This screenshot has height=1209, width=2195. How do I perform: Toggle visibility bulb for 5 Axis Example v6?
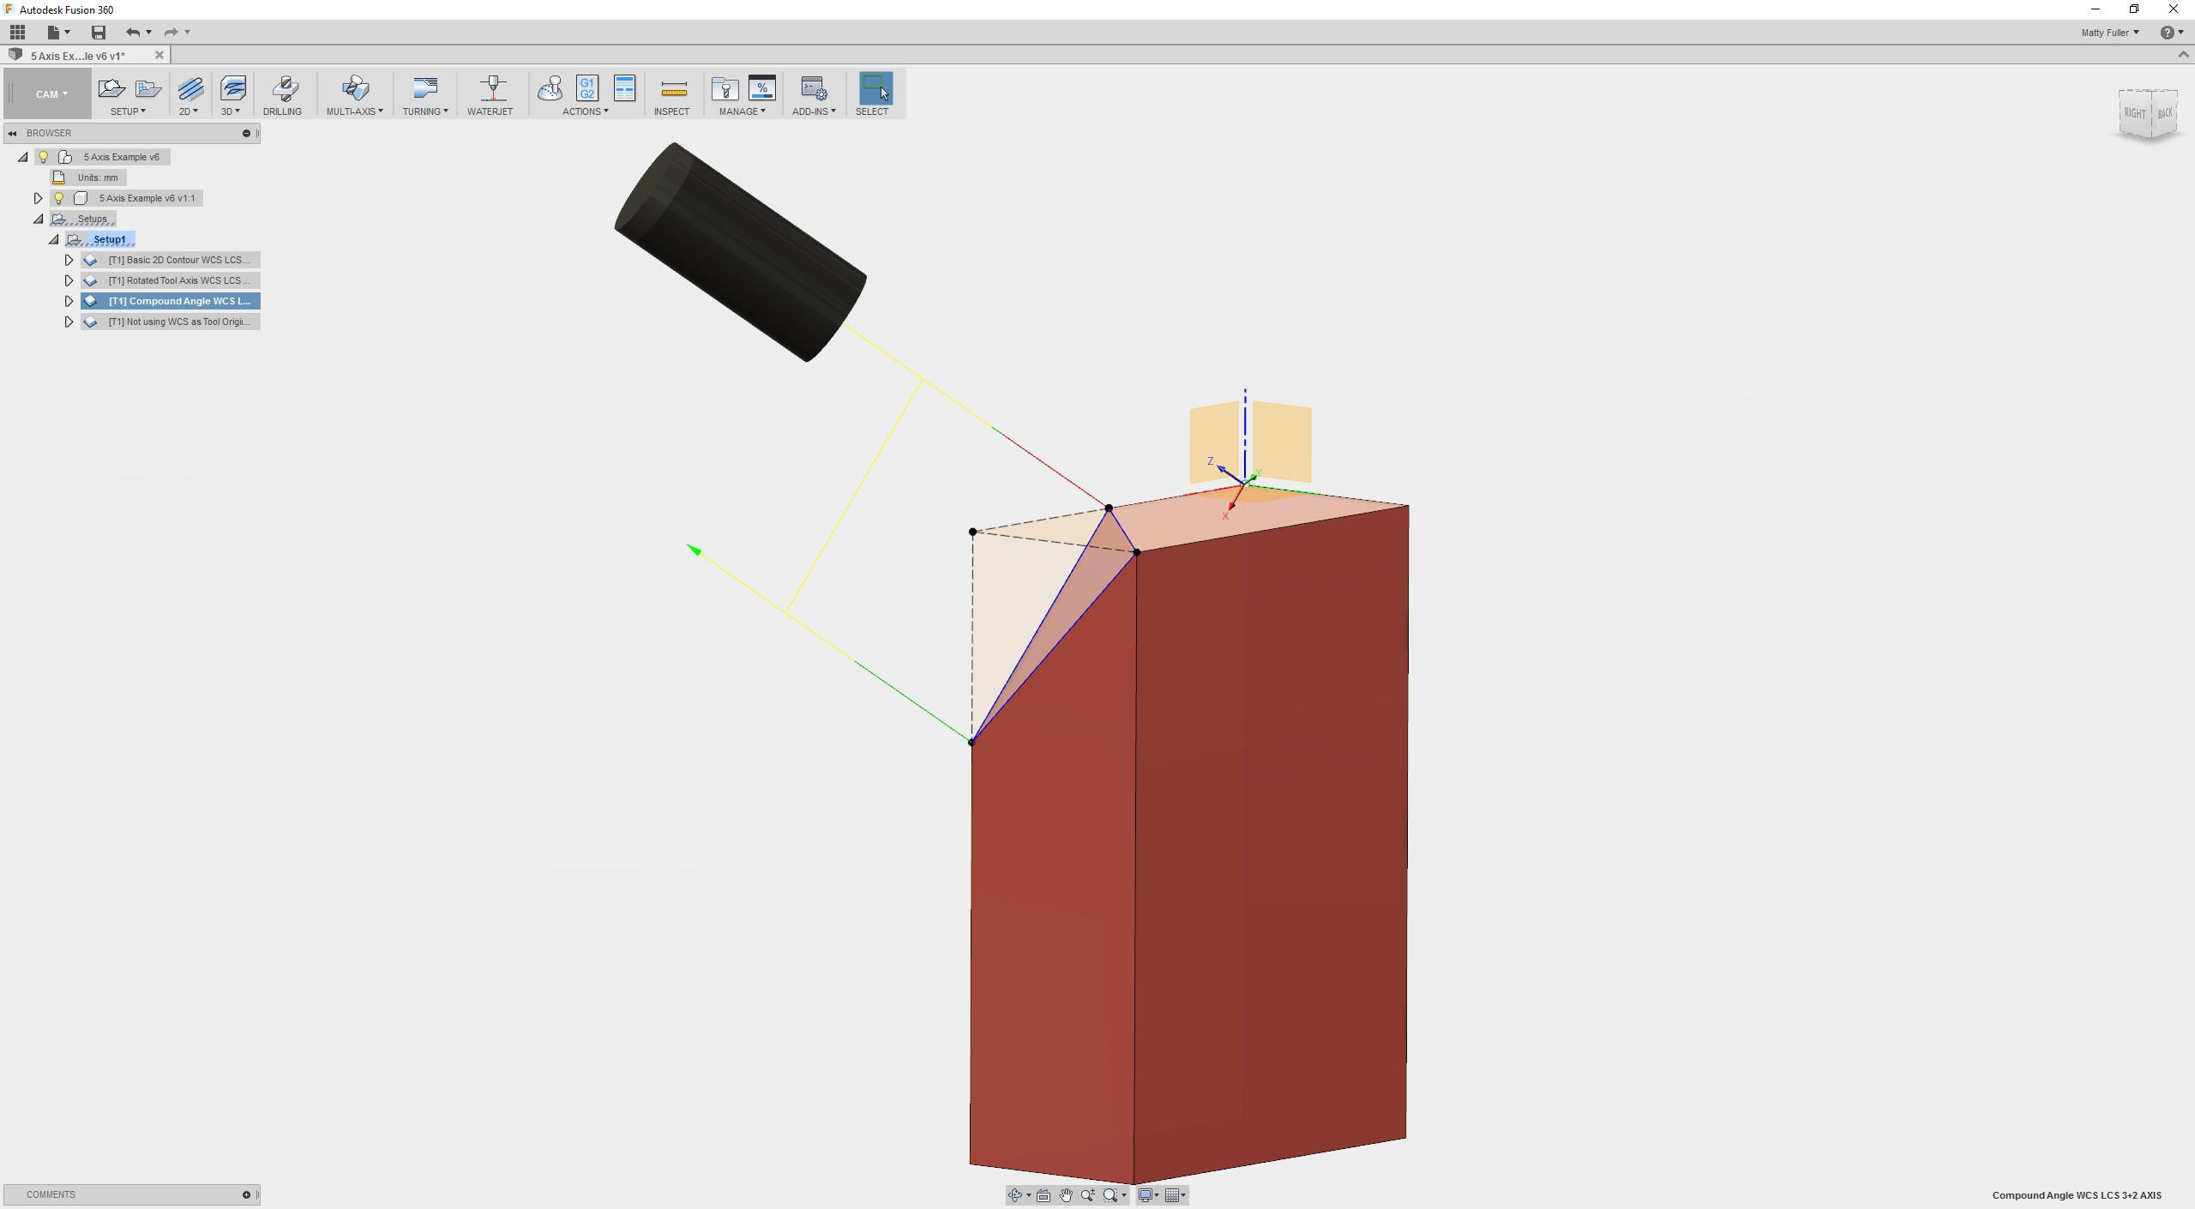pyautogui.click(x=43, y=156)
